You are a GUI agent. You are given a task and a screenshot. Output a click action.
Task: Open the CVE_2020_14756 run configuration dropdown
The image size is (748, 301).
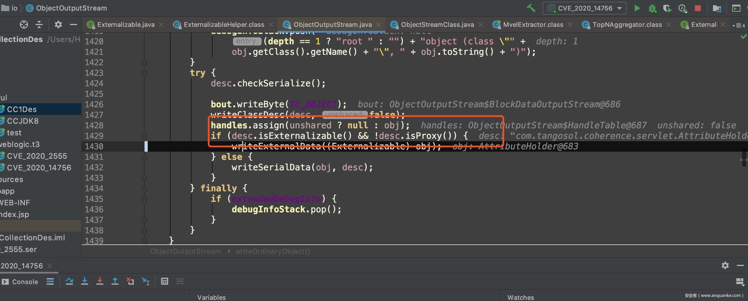[x=585, y=8]
